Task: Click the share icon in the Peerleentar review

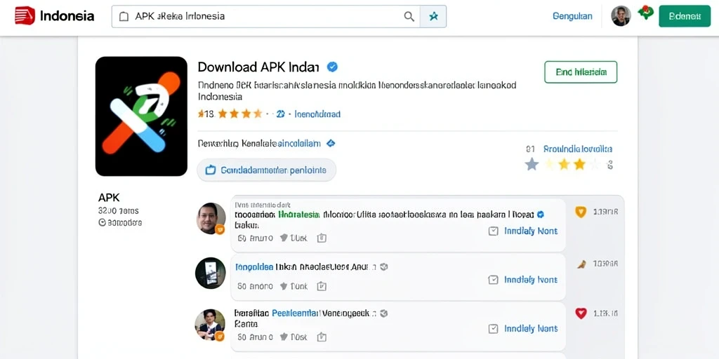Action: click(x=322, y=337)
